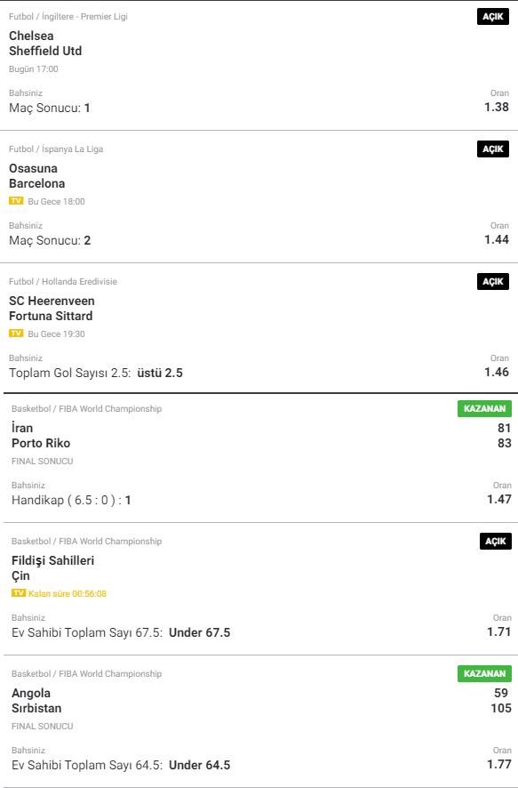518x788 pixels.
Task: Open the Sheffield Utd team name
Action: (x=45, y=52)
